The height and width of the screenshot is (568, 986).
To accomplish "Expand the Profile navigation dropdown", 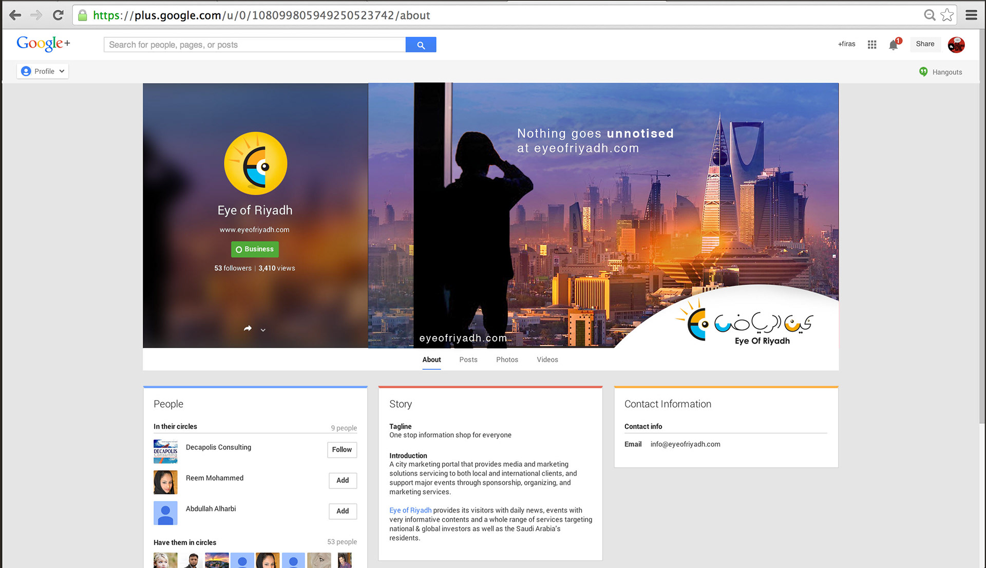I will [43, 71].
